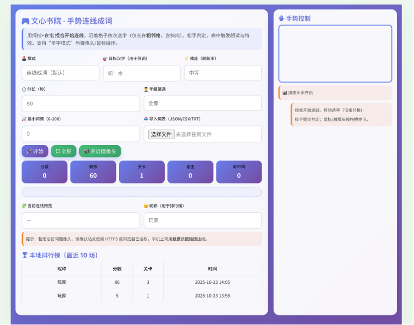
Task: Click the 关卡 column header in leaderboard
Action: pos(148,269)
